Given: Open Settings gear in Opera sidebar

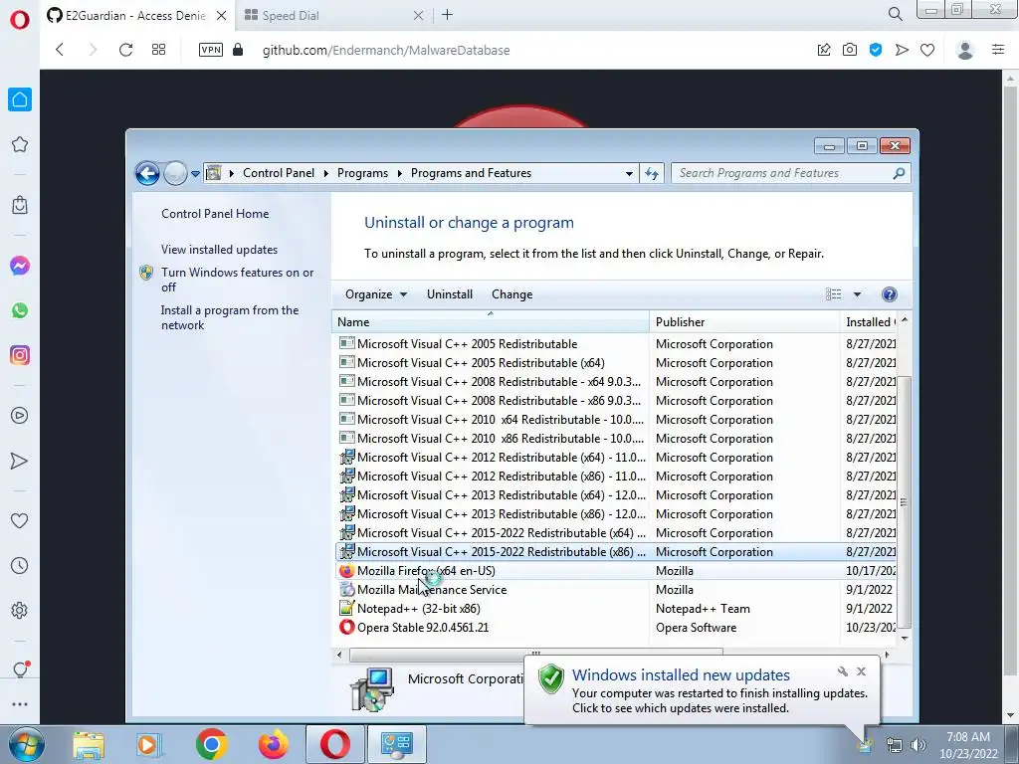Looking at the screenshot, I should [20, 611].
